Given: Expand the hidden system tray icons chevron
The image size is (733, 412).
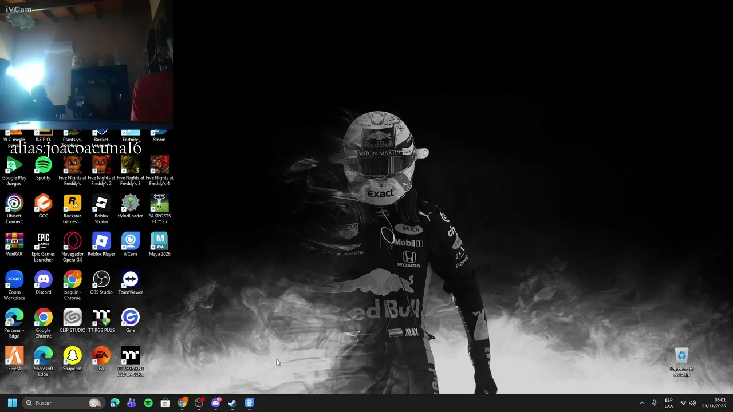Looking at the screenshot, I should coord(642,403).
